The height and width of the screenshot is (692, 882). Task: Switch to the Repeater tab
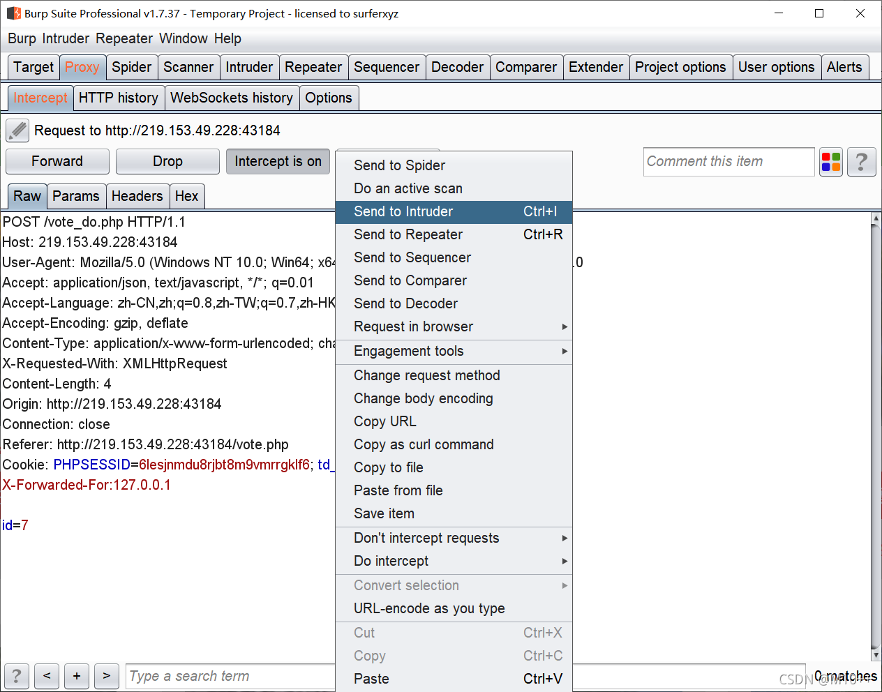(313, 67)
